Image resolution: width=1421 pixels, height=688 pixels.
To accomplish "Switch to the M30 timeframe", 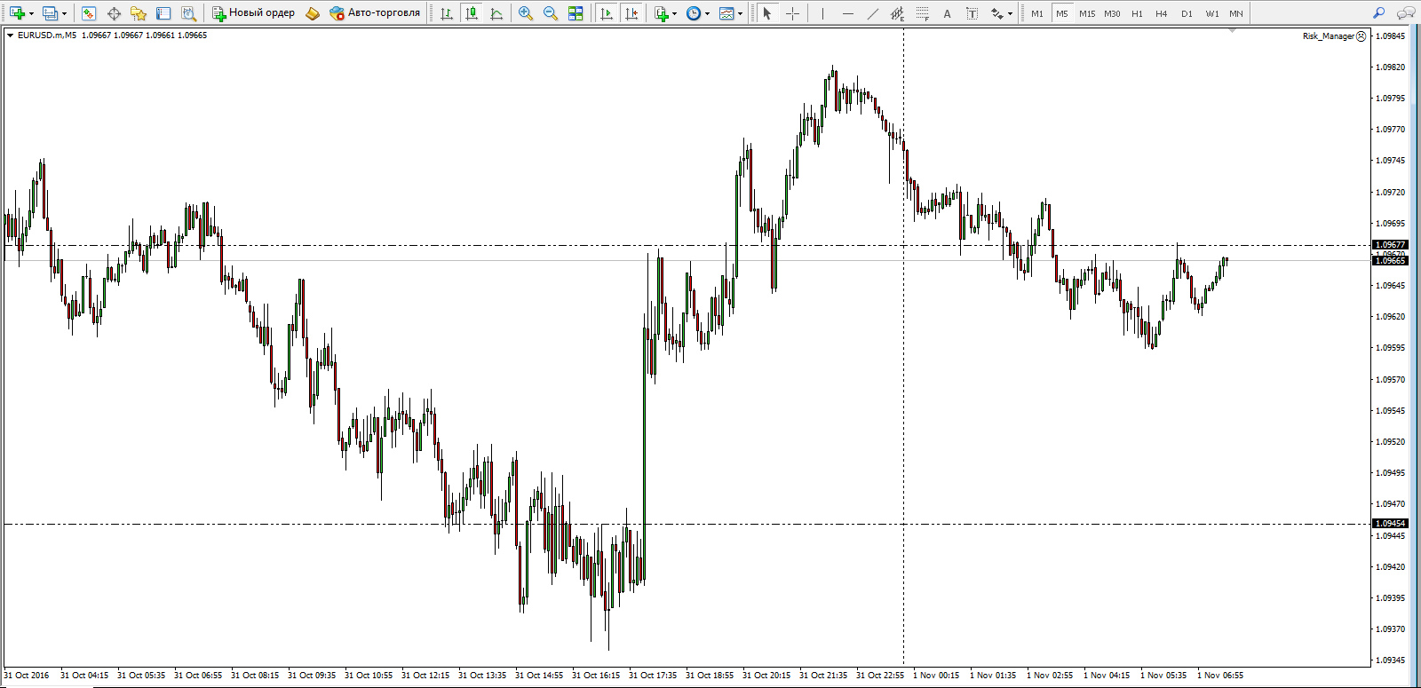I will (1112, 13).
